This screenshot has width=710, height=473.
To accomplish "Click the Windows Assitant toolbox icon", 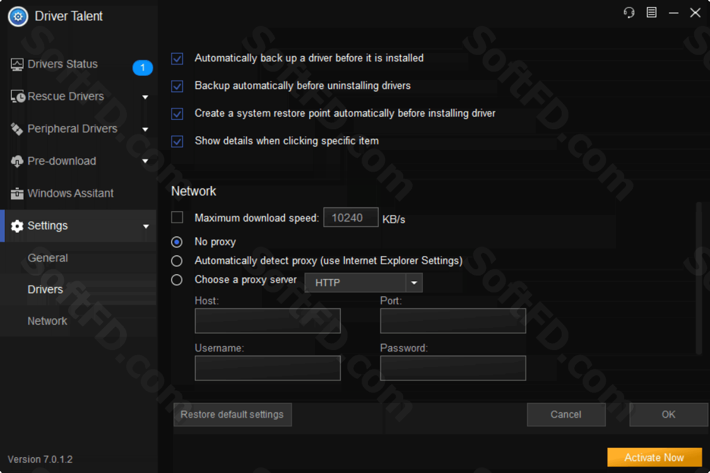I will (17, 194).
